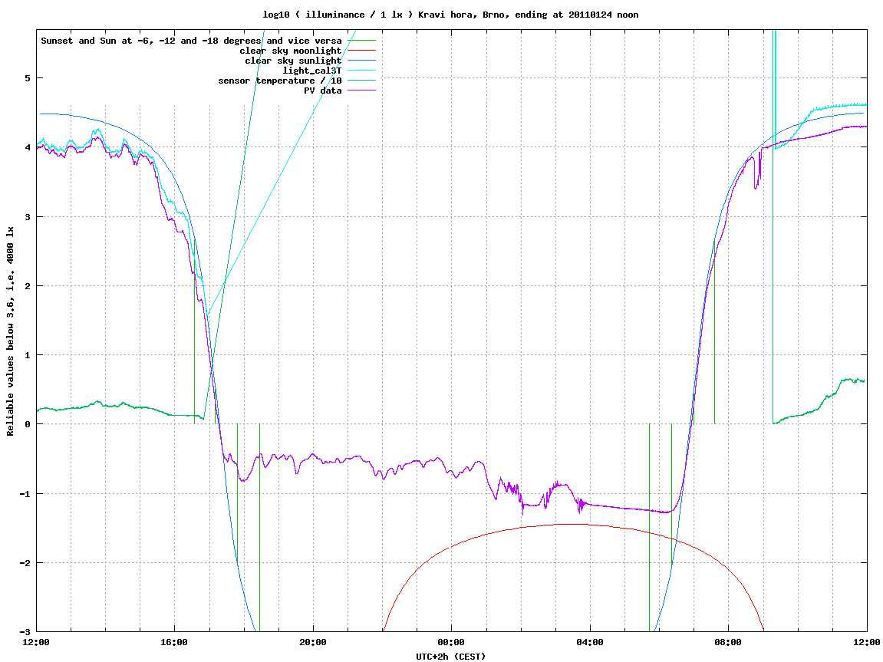
Task: Click the x-axis tick label 08:00
Action: pyautogui.click(x=728, y=642)
